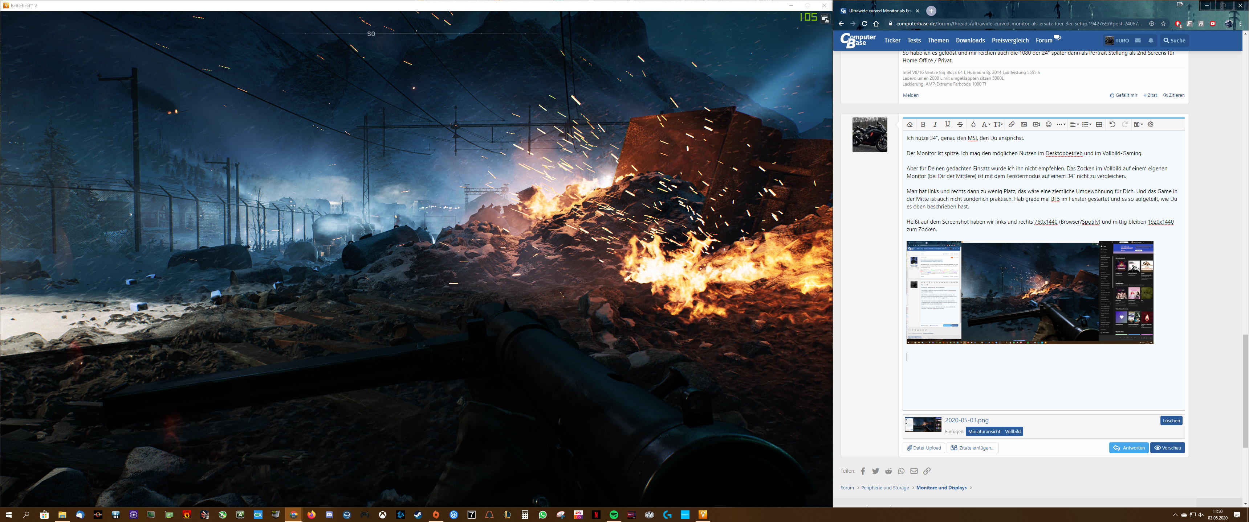Expand the drafts save dropdown

[x=1139, y=124]
